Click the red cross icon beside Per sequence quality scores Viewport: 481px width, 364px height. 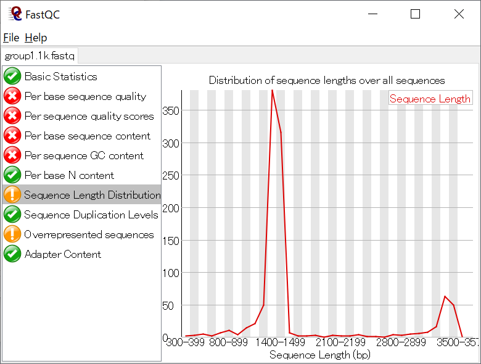[x=12, y=116]
